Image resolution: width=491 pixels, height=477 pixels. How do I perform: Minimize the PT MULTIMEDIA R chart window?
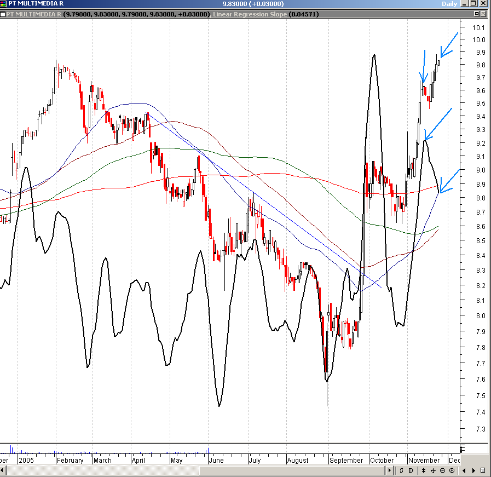click(x=465, y=3)
